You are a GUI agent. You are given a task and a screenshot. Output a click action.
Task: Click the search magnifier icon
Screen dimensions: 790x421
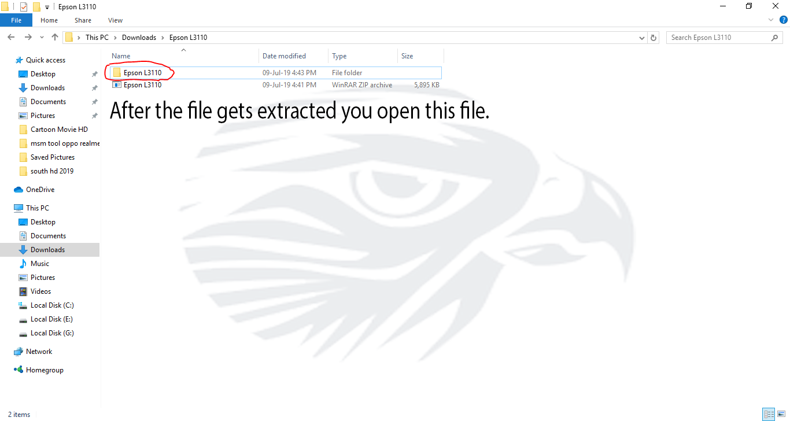click(775, 38)
